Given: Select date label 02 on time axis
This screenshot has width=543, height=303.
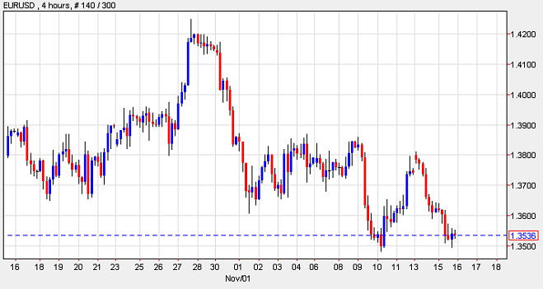Looking at the screenshot, I should [x=258, y=267].
